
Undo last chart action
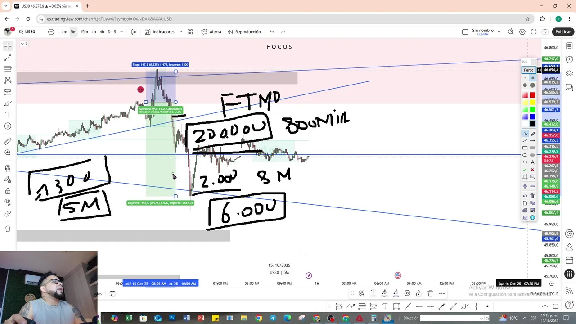click(x=272, y=32)
